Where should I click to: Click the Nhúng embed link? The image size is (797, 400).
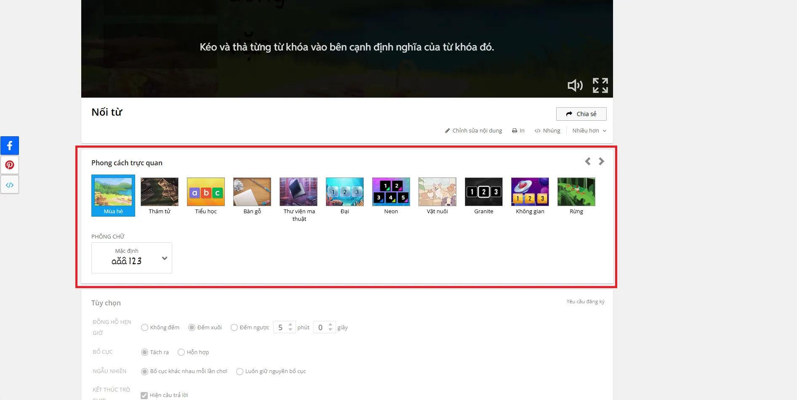[x=547, y=131]
